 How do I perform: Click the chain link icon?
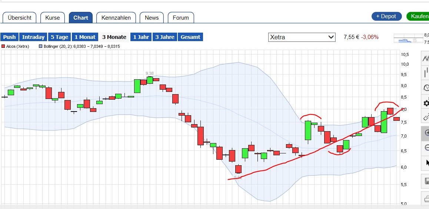tap(426, 117)
